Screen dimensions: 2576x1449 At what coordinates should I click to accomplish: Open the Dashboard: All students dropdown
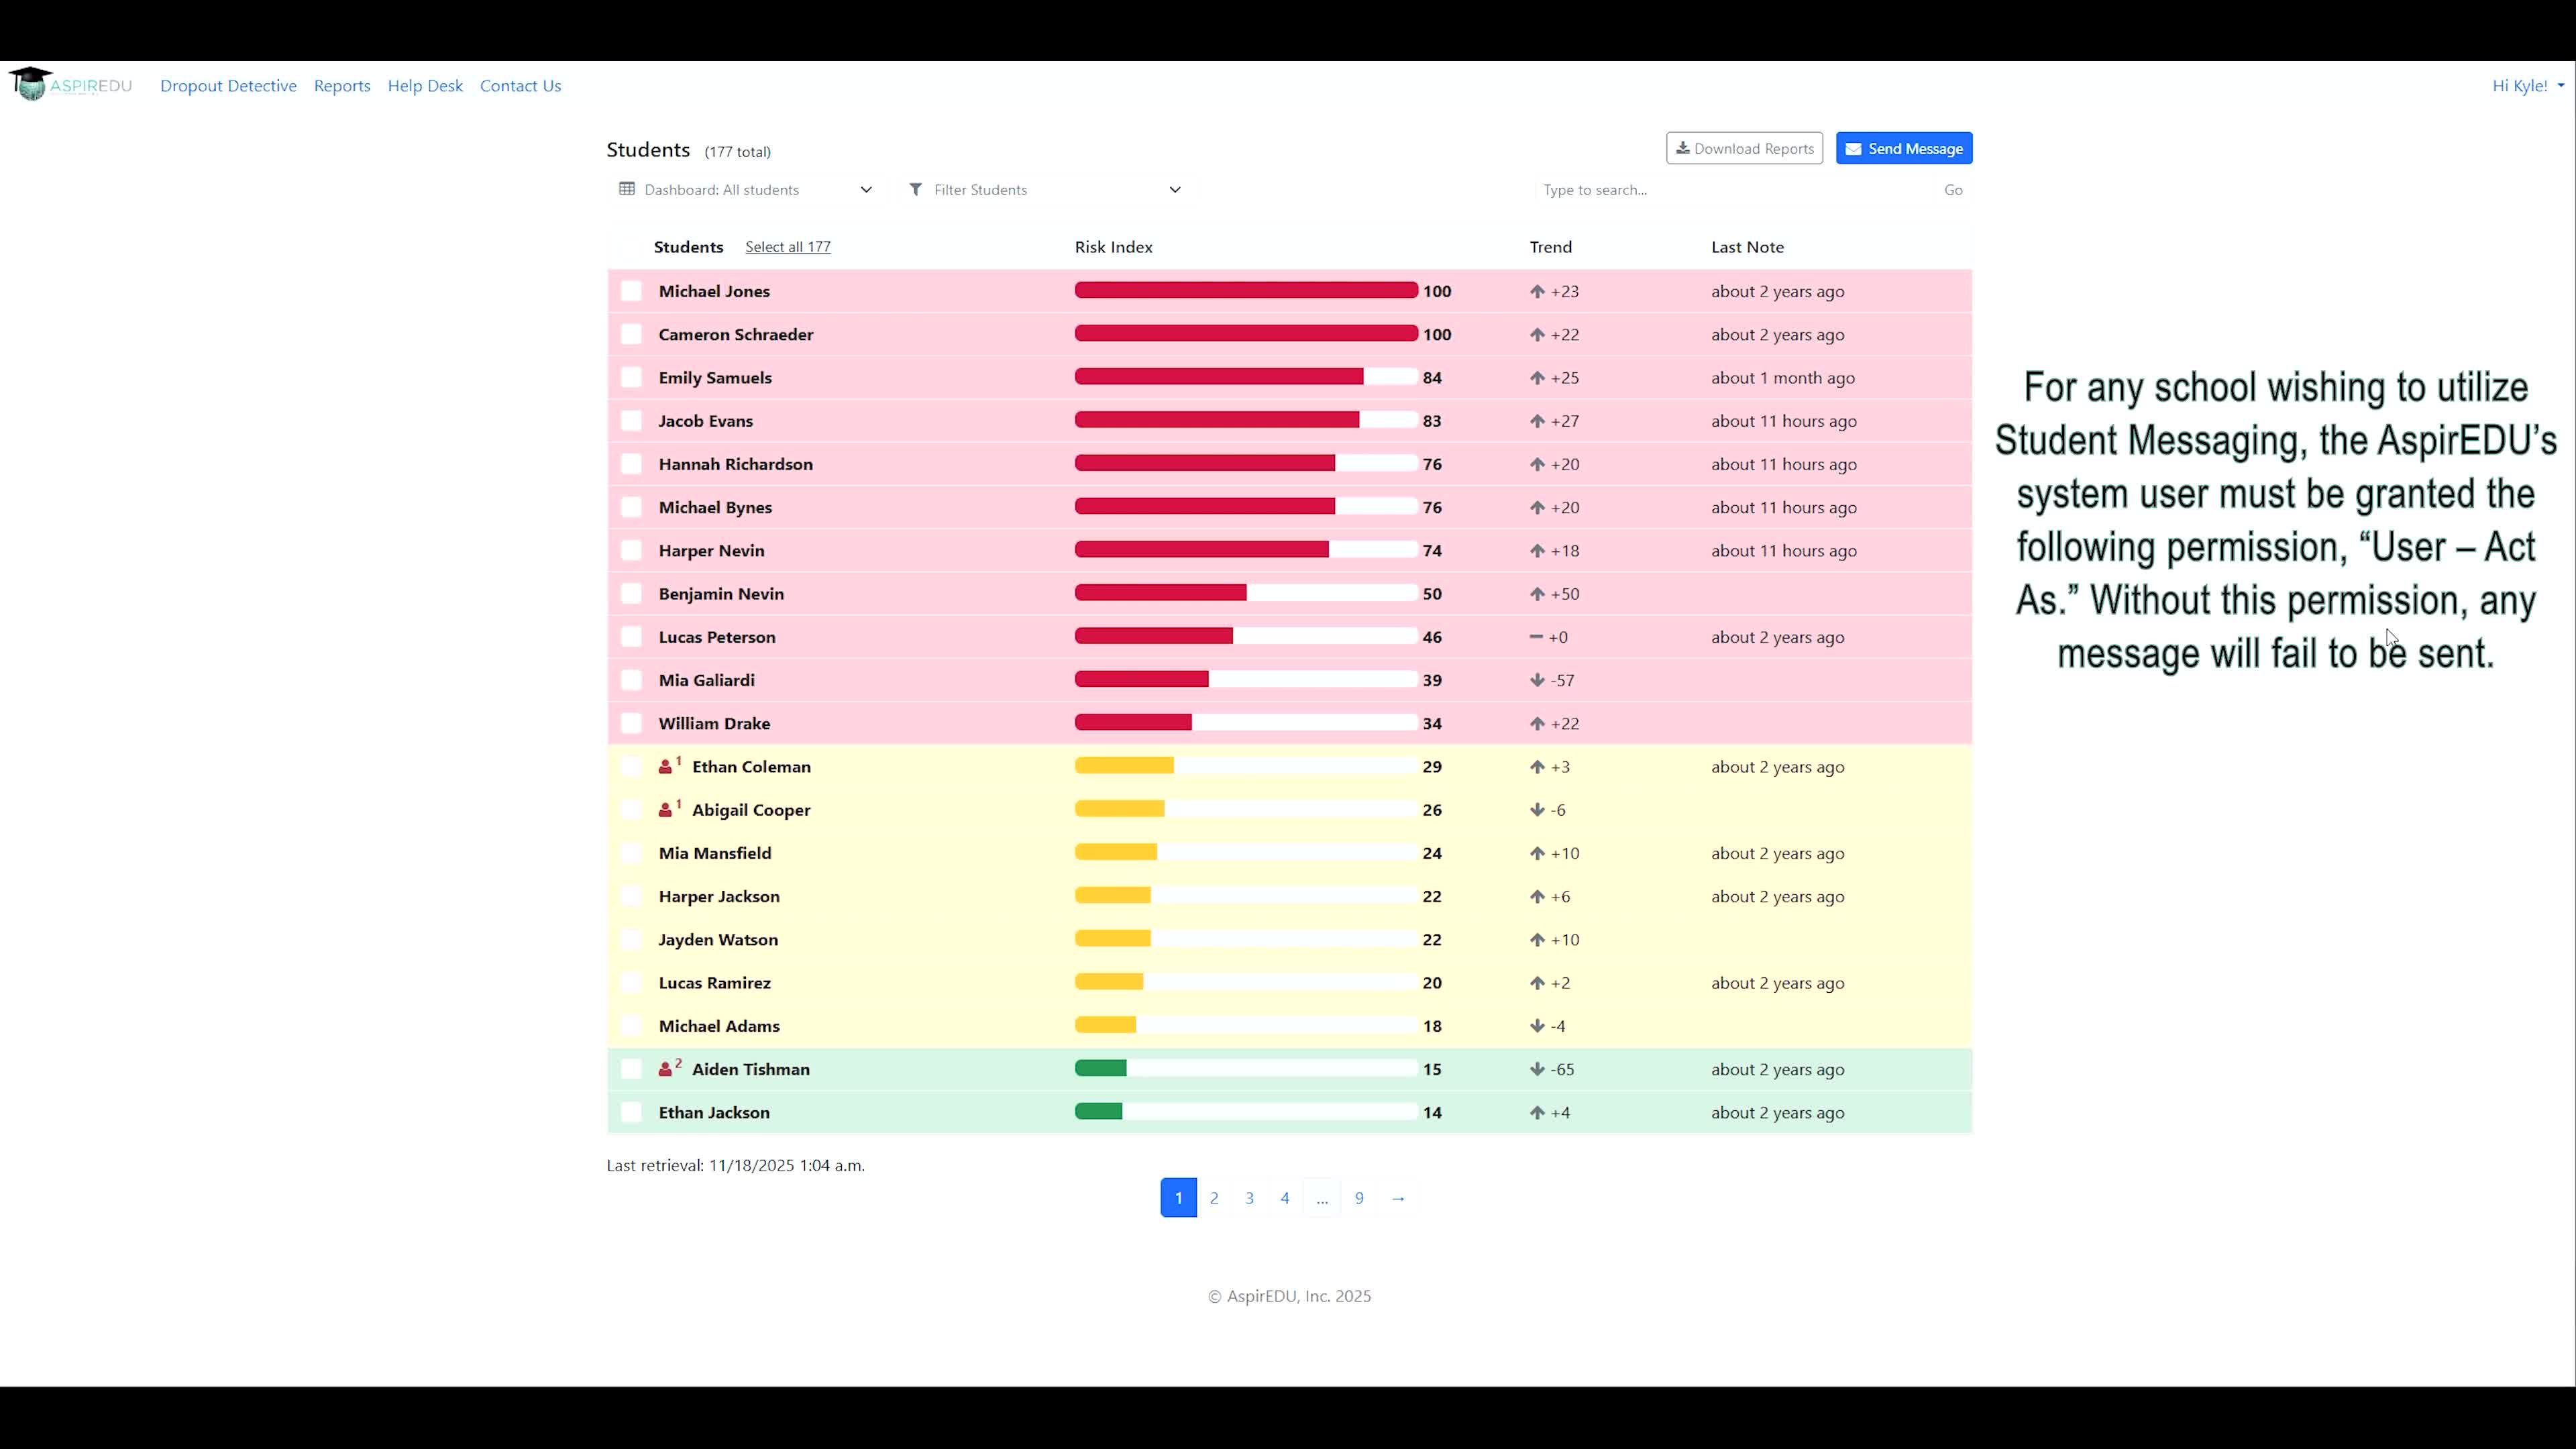coord(746,190)
